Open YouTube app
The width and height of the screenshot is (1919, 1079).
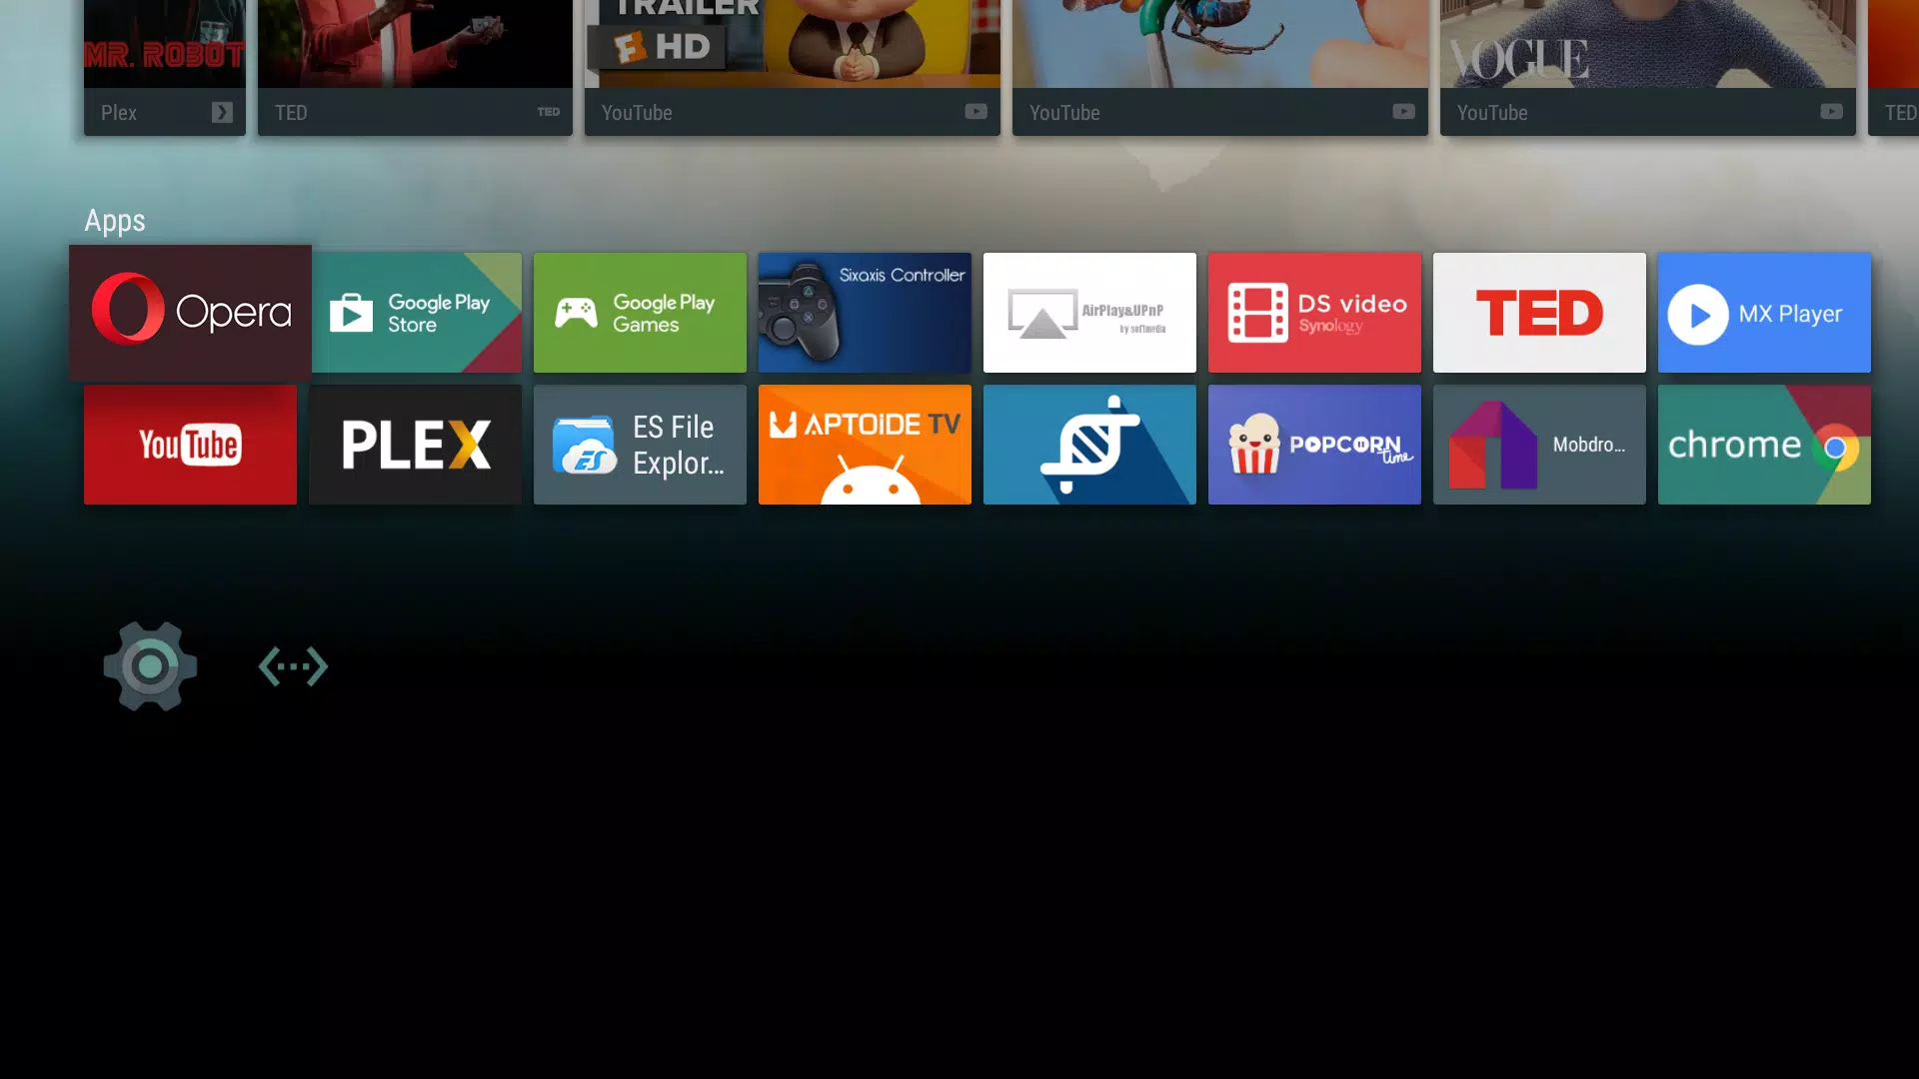click(190, 444)
